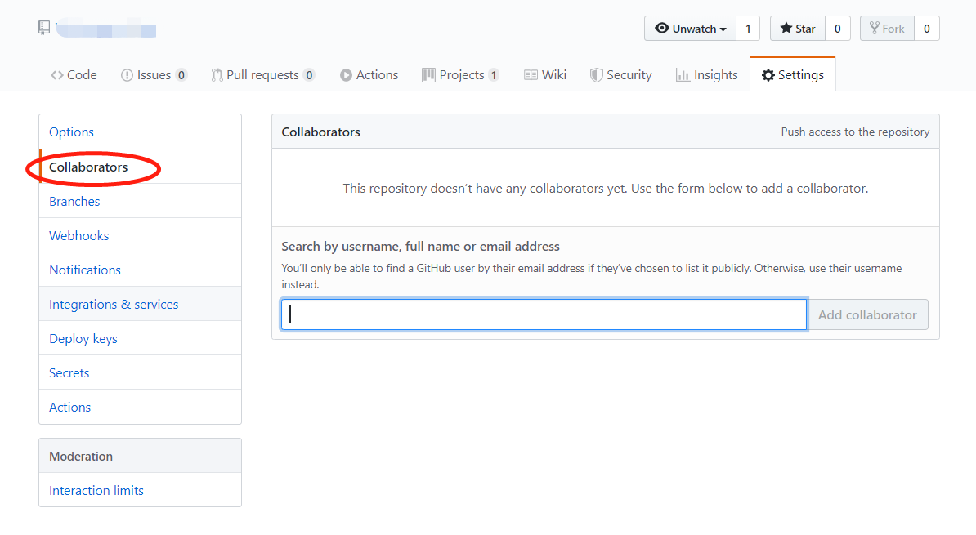Focus the collaborator search input
The height and width of the screenshot is (535, 976).
[544, 314]
